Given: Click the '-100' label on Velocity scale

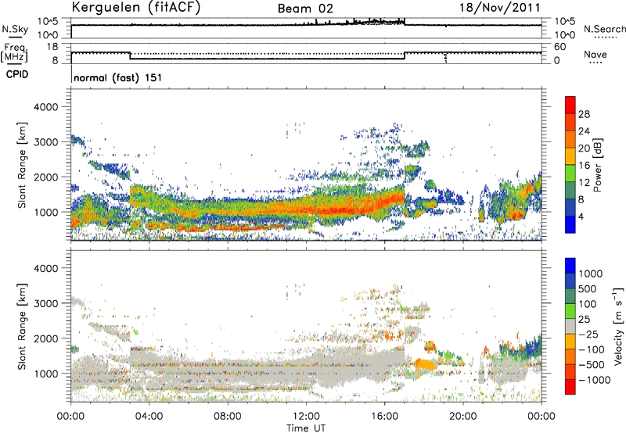Looking at the screenshot, I should pyautogui.click(x=592, y=349).
